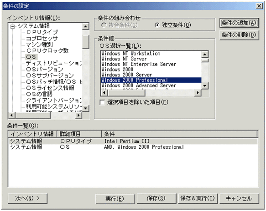This screenshot has height=211, width=266.
Task: Select マシン種別 in inventory tree
Action: tap(39, 45)
